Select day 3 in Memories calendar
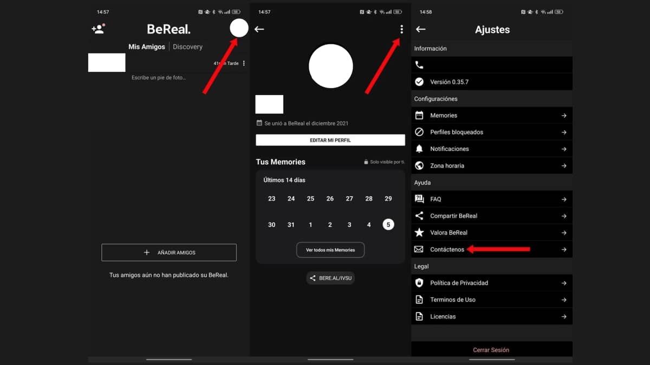The width and height of the screenshot is (650, 365). (x=349, y=224)
